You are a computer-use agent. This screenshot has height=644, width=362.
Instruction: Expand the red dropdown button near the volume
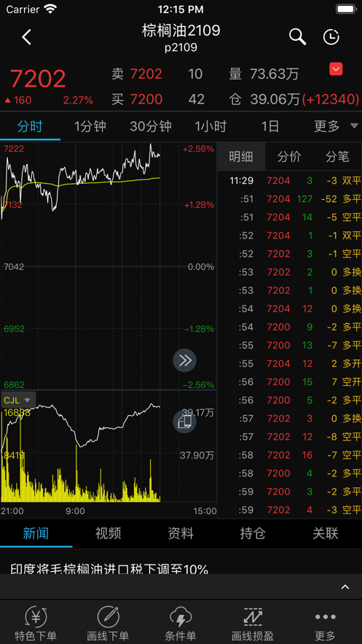(x=336, y=69)
